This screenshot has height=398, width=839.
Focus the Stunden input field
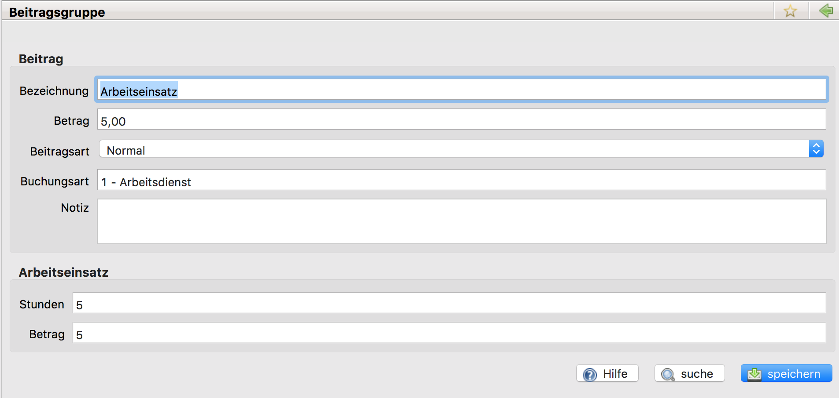(449, 303)
